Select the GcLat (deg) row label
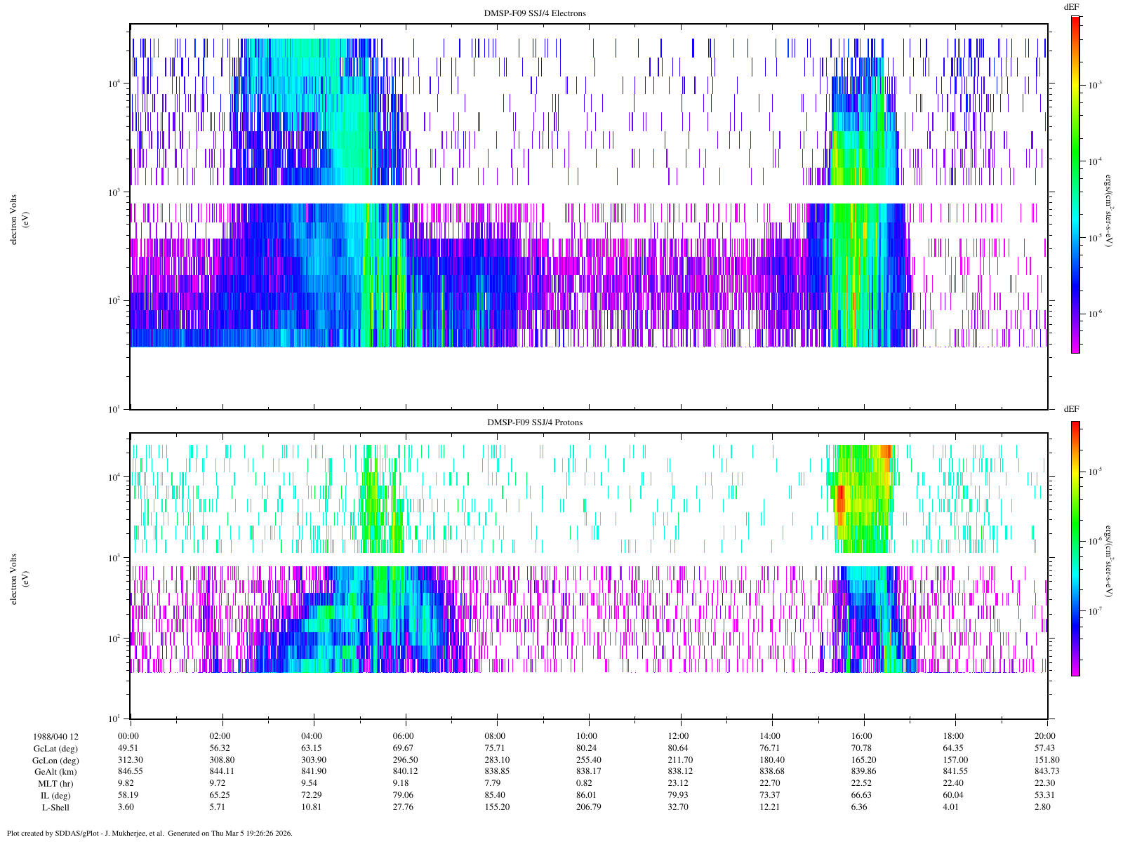Image resolution: width=1123 pixels, height=842 pixels. point(55,749)
